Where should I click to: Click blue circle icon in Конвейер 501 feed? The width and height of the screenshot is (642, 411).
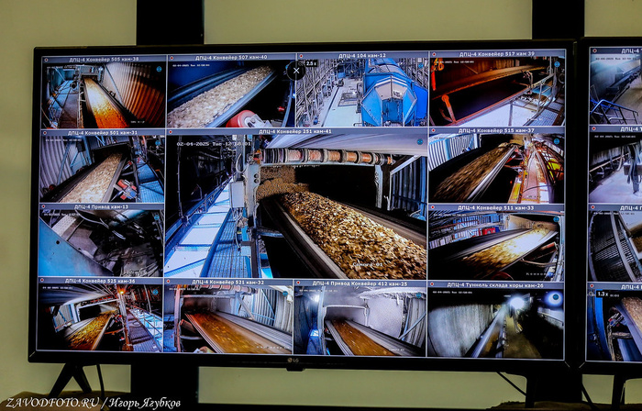[158, 143]
